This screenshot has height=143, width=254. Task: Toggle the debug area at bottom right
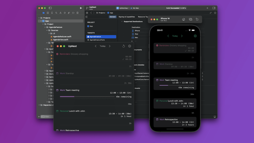click(x=215, y=117)
